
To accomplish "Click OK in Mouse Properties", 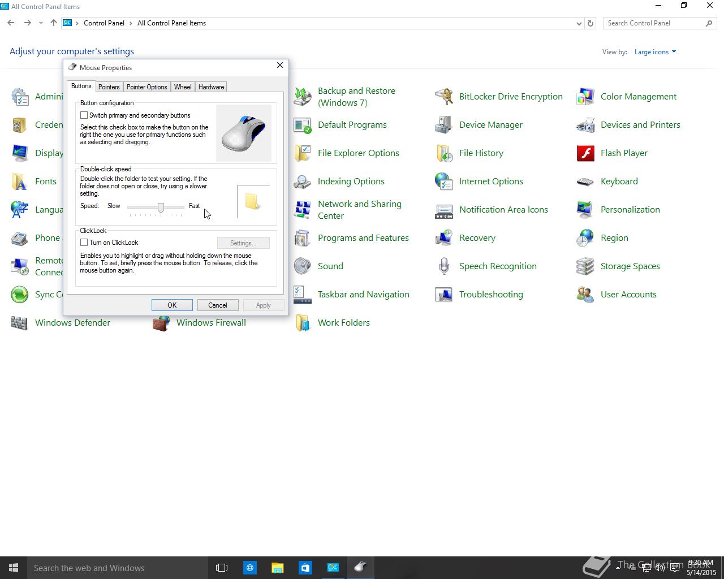I will 172,305.
